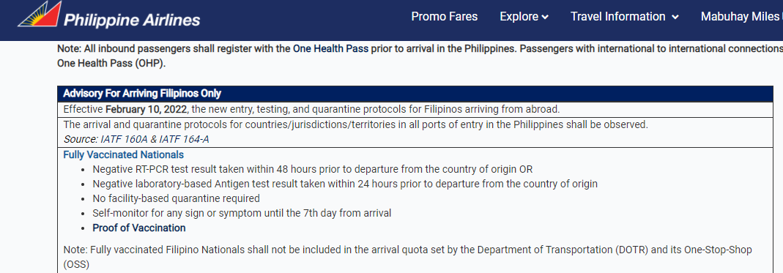The width and height of the screenshot is (783, 273).
Task: Click the No facility-based quarantine required bullet
Action: coord(177,198)
